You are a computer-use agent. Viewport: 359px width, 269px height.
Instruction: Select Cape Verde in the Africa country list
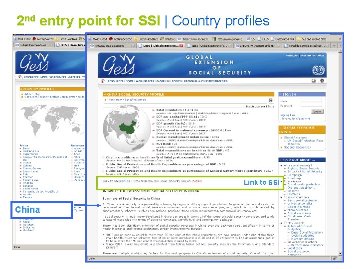[x=30, y=154]
